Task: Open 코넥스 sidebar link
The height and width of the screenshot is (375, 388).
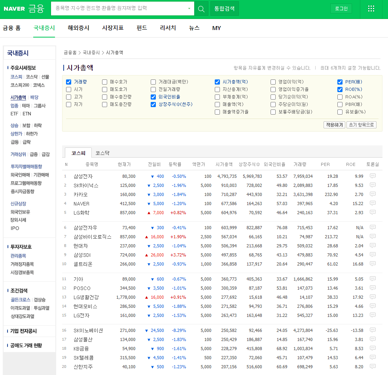Action: [x=39, y=85]
